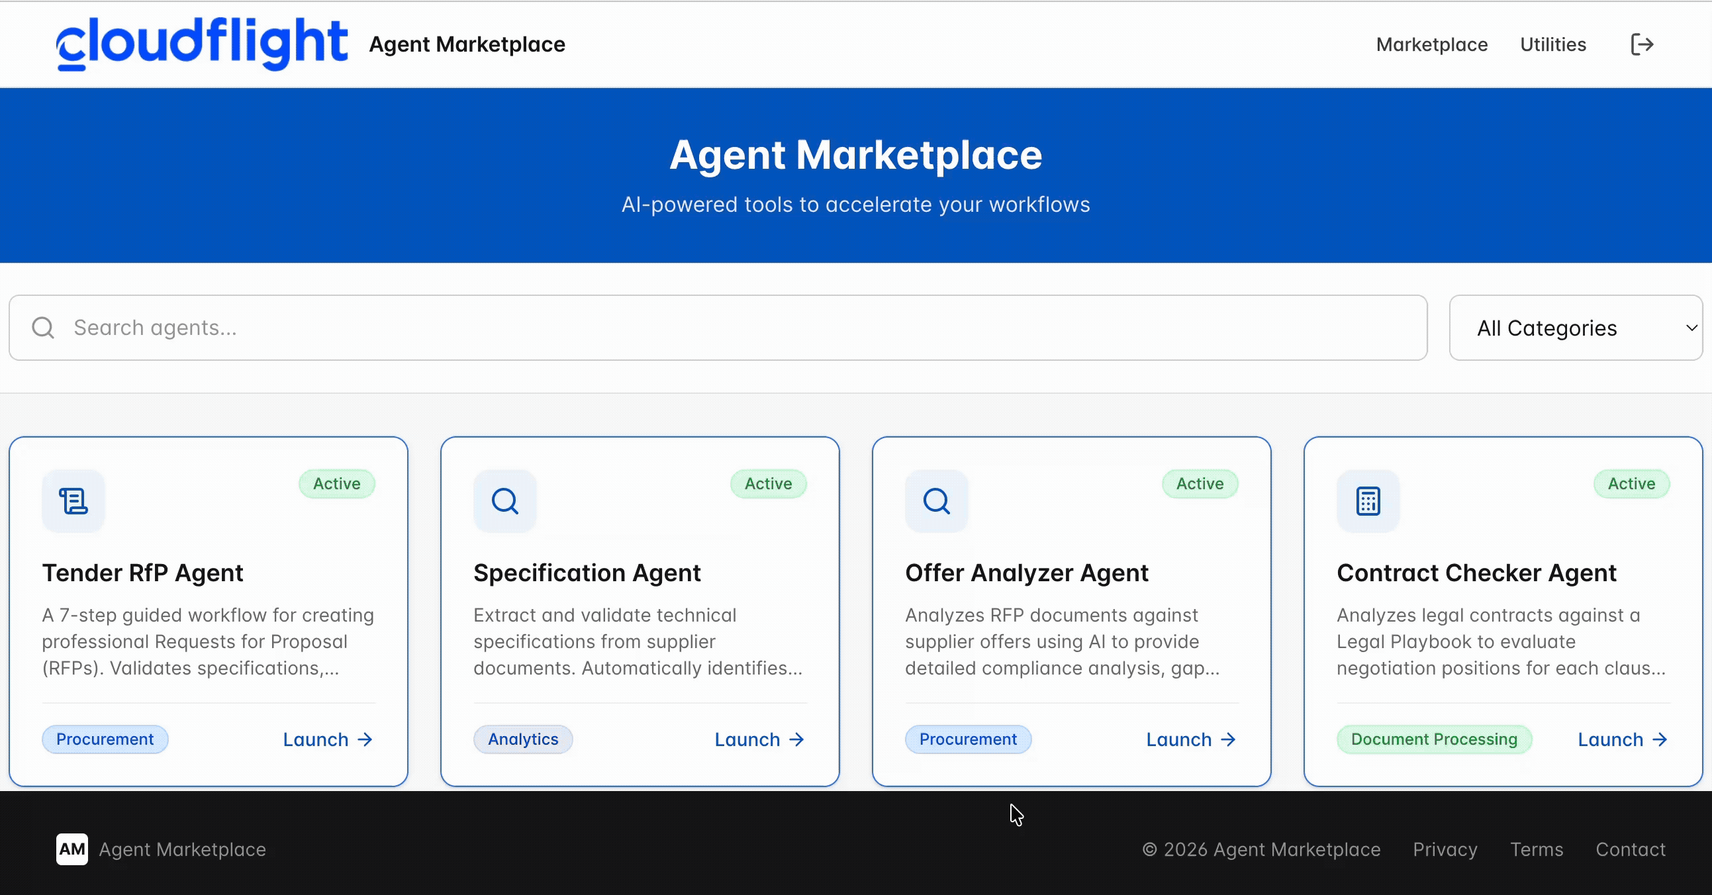Image resolution: width=1712 pixels, height=895 pixels.
Task: Focus the Search agents input field
Action: [731, 328]
